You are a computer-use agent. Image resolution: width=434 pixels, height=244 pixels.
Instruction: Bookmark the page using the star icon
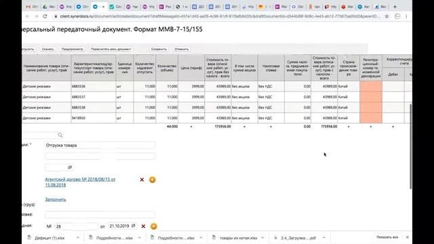(x=387, y=16)
